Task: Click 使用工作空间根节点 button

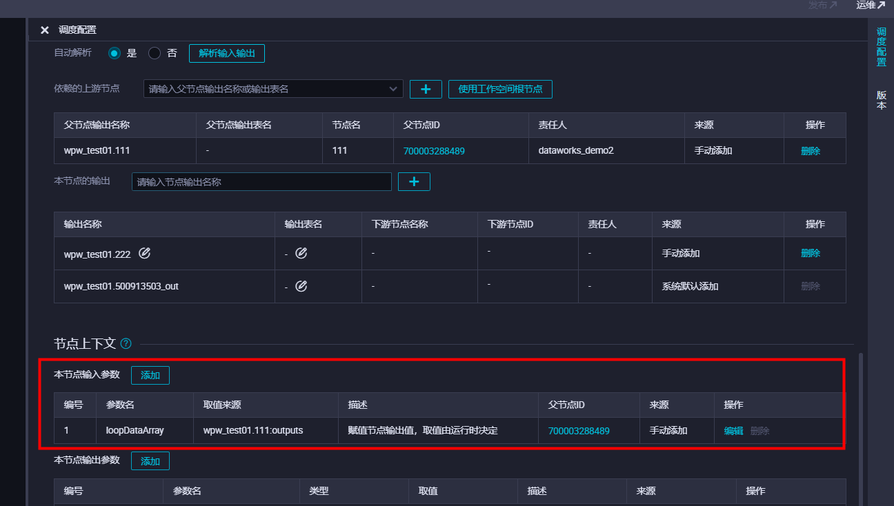Action: (500, 89)
